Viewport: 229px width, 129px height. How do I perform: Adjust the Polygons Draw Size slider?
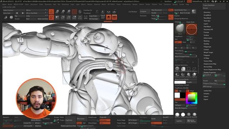[214, 83]
